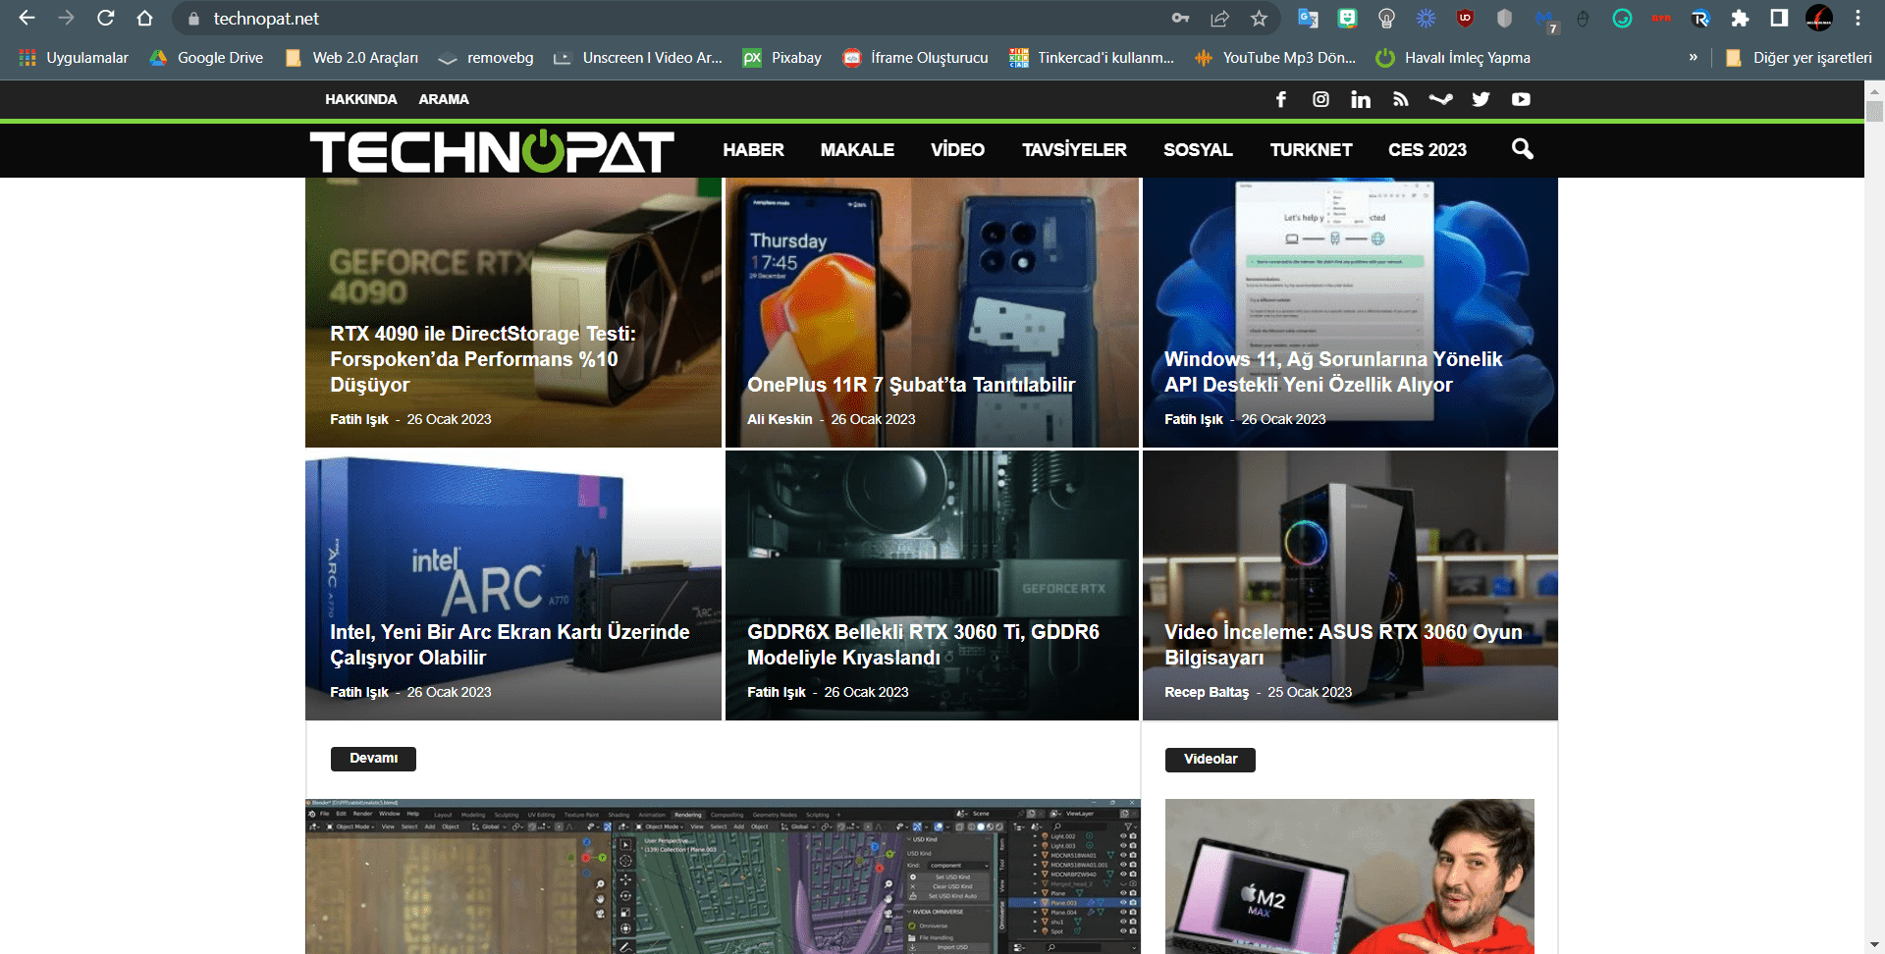Bookmark this page with star icon

click(x=1259, y=19)
